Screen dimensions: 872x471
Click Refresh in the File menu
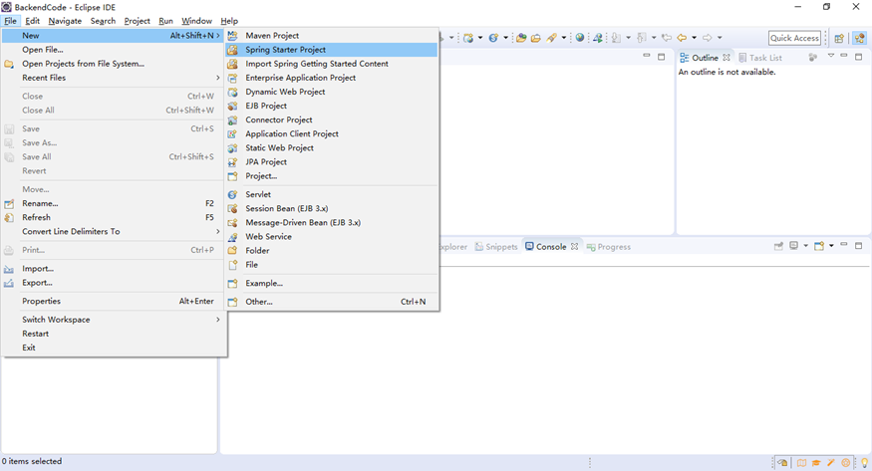114,218
